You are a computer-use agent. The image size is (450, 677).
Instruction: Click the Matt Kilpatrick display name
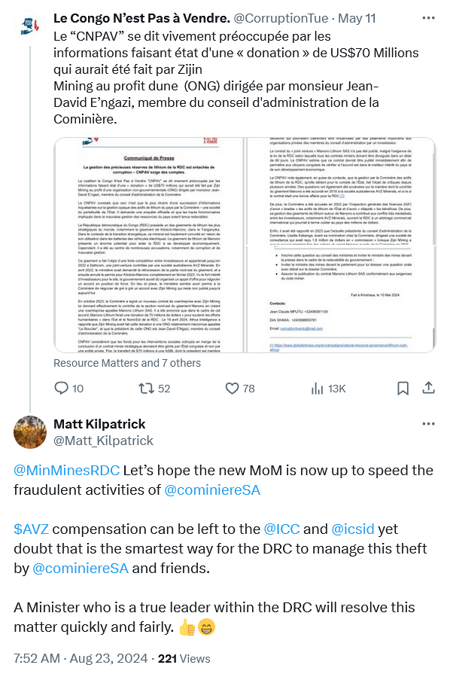pos(99,423)
